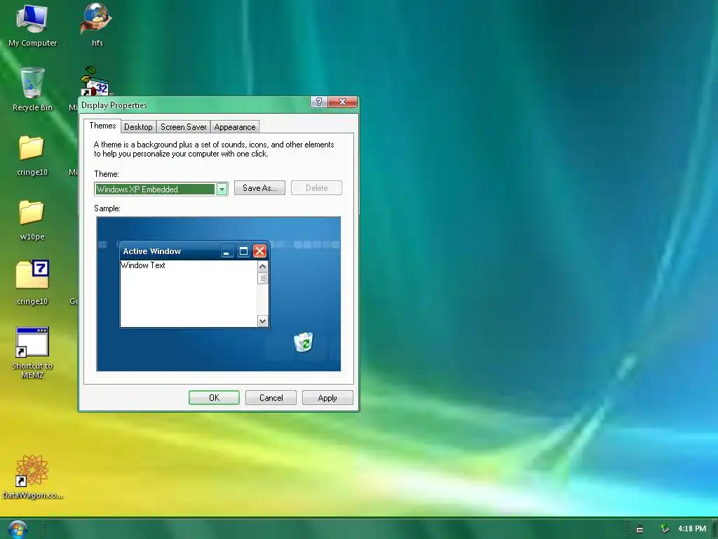This screenshot has height=539, width=718.
Task: Switch to the Desktop tab
Action: coord(138,127)
